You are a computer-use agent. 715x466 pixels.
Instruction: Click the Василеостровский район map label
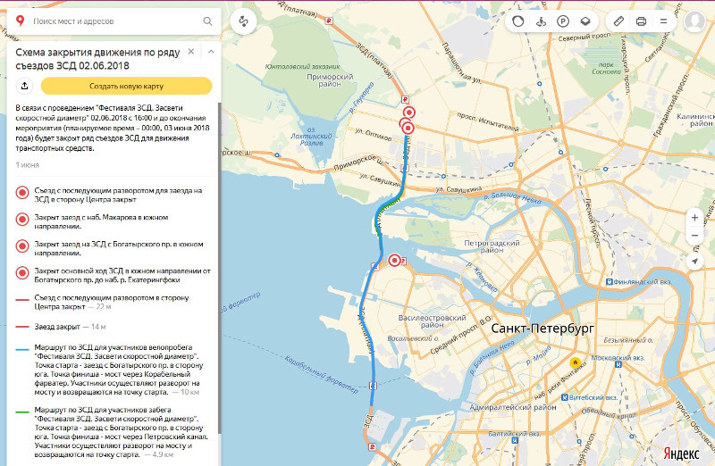432,321
